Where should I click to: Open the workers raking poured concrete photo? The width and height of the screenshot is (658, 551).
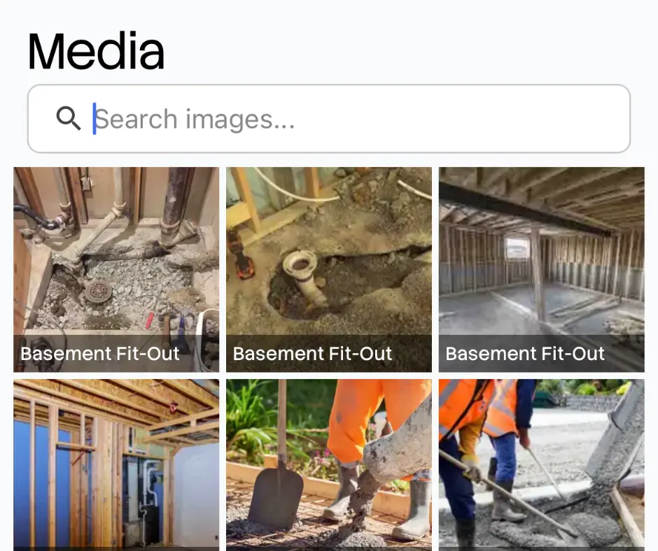coord(542,465)
